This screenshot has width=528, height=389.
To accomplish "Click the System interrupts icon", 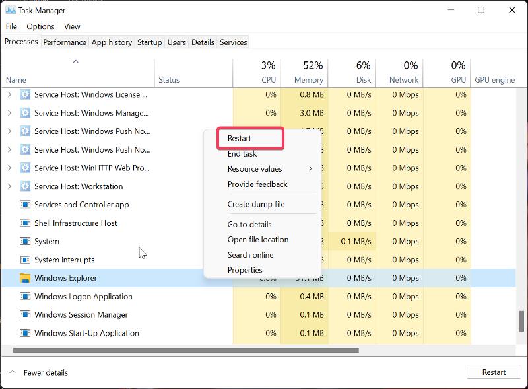I will (25, 260).
